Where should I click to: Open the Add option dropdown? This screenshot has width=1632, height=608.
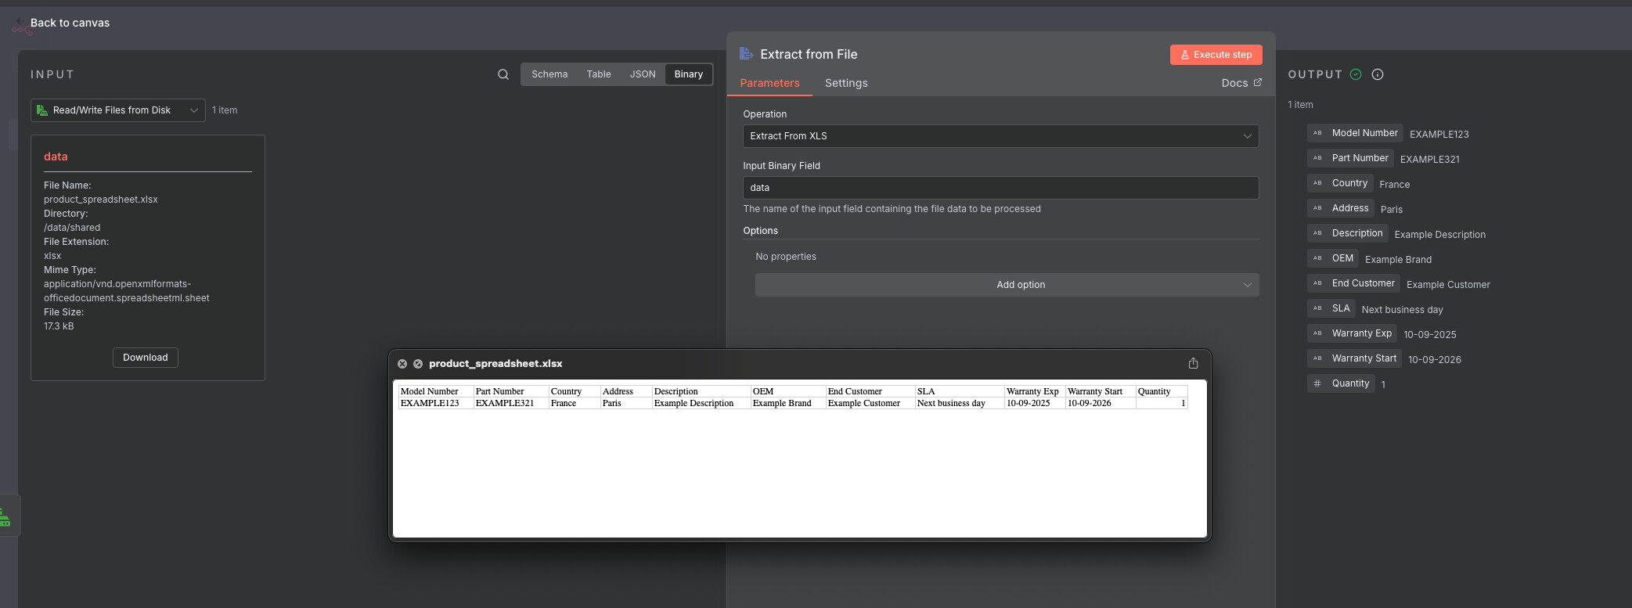click(1007, 285)
